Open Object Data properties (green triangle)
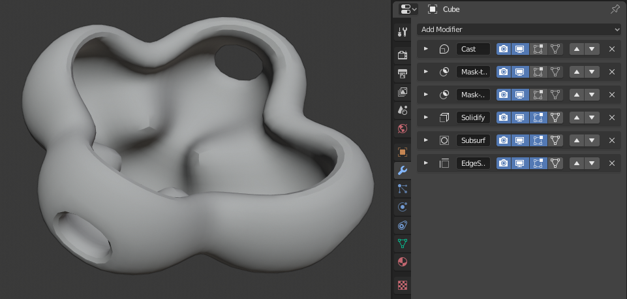The width and height of the screenshot is (627, 299). (403, 244)
